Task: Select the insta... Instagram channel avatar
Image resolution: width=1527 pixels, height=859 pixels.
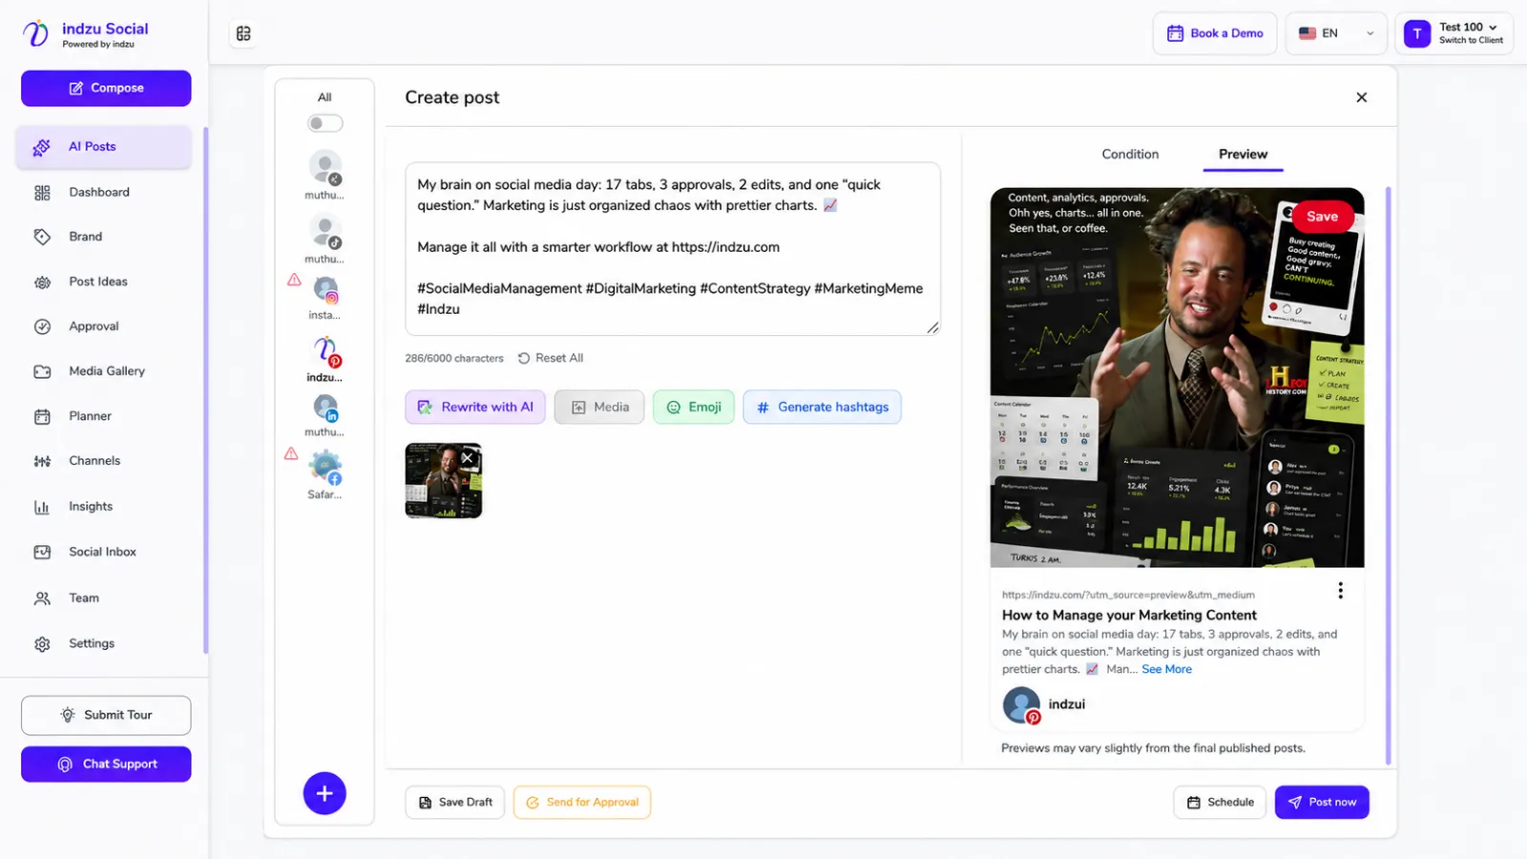Action: [x=325, y=289]
